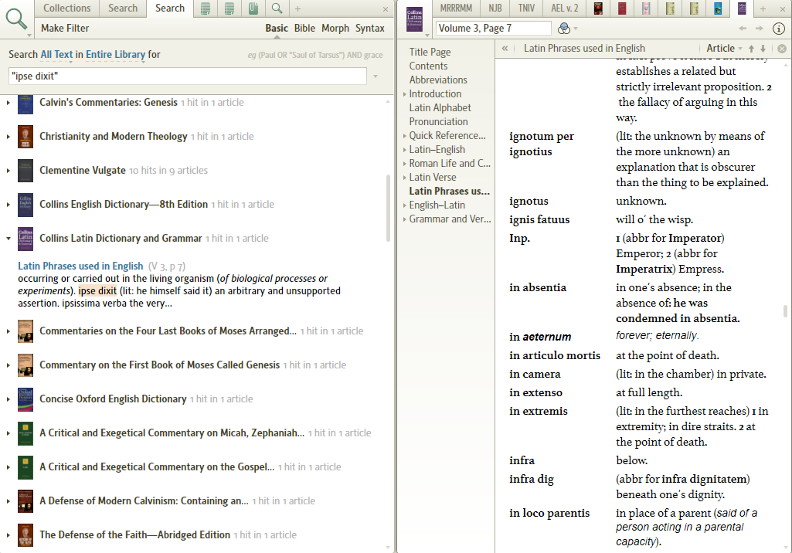Image resolution: width=792 pixels, height=553 pixels.
Task: Click highlighted ipse dixit search hit
Action: (x=97, y=291)
